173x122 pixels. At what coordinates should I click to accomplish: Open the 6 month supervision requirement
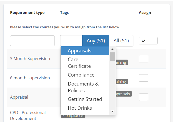30,78
